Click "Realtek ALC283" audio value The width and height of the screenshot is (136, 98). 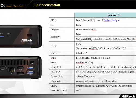pyautogui.click(x=85, y=62)
